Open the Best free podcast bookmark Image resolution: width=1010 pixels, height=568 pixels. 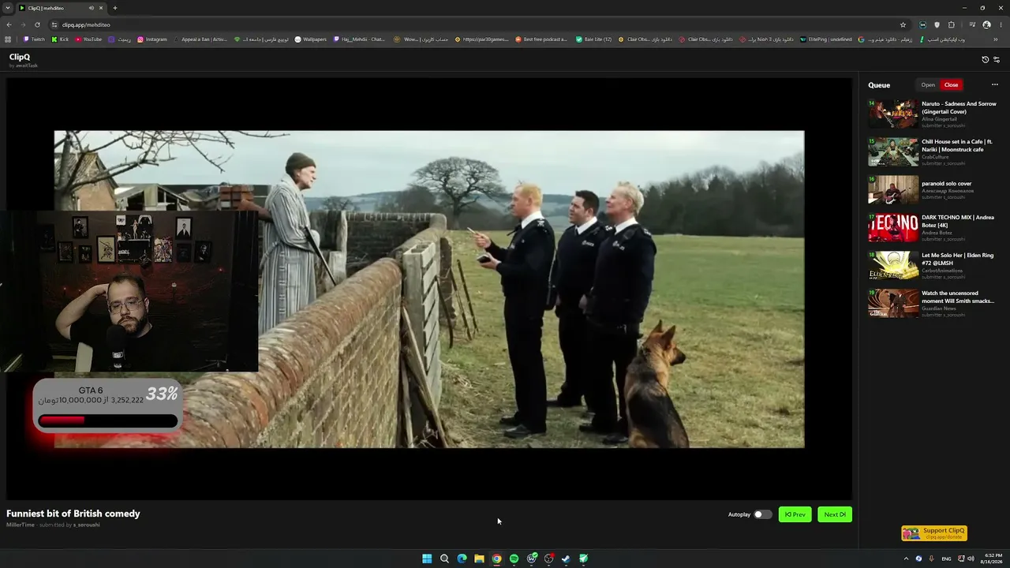(x=541, y=39)
